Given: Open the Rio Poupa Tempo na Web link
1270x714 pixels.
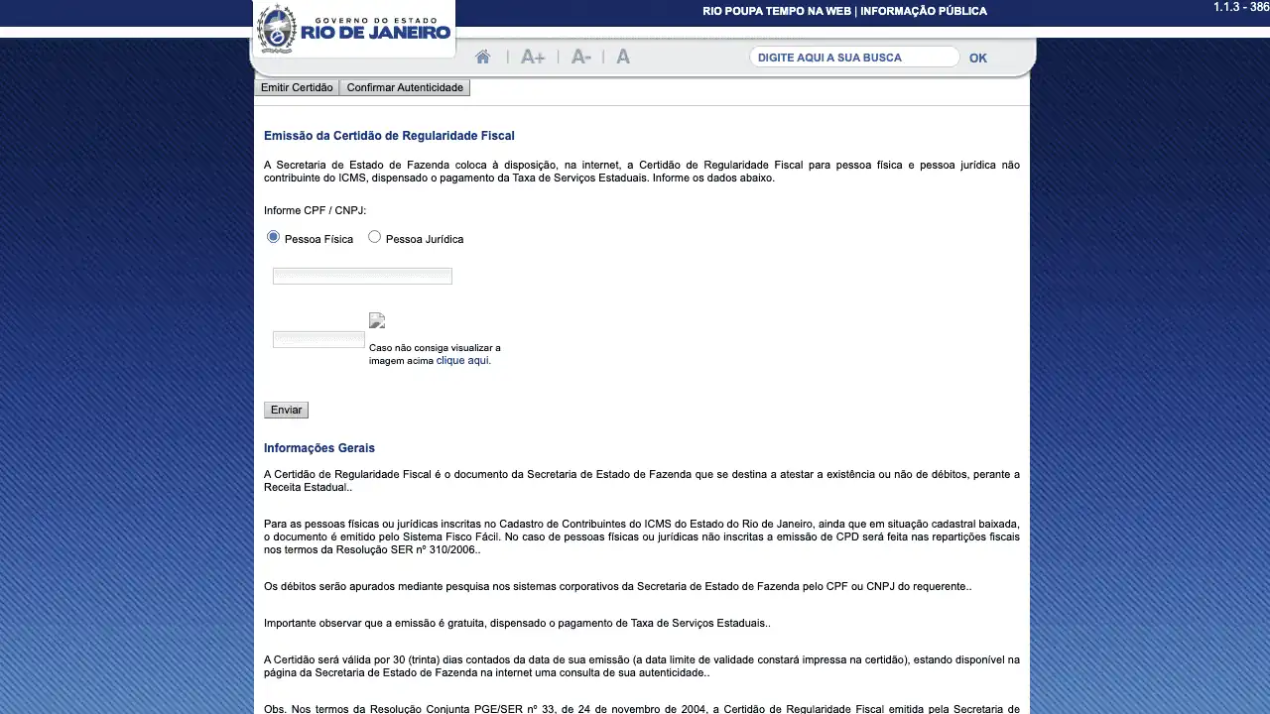Looking at the screenshot, I should (777, 11).
